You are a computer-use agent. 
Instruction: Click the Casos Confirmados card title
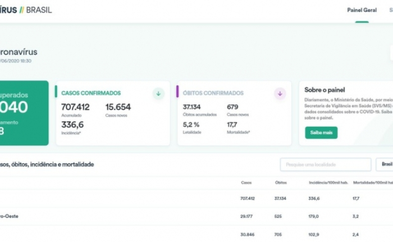(x=91, y=93)
